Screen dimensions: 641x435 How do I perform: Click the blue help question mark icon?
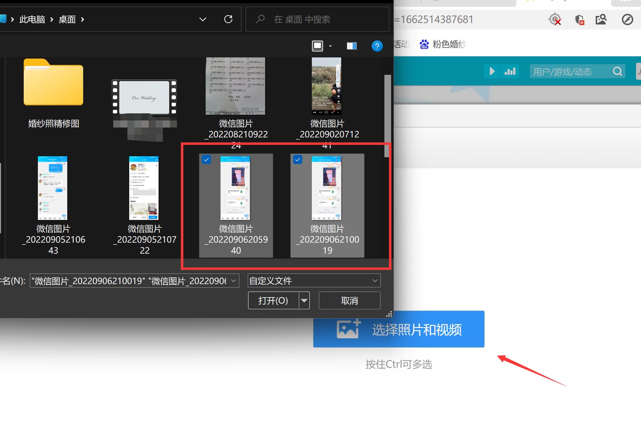tap(377, 46)
